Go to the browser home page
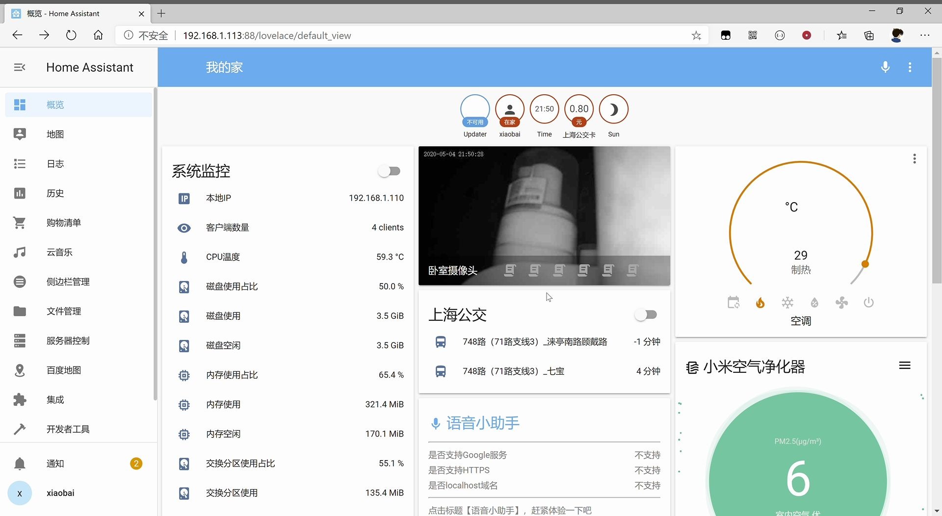This screenshot has height=516, width=942. coord(98,35)
